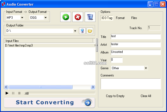Screen dimensions: 167x112
Task: Click the Artist field containing tester
Action: point(136,45)
